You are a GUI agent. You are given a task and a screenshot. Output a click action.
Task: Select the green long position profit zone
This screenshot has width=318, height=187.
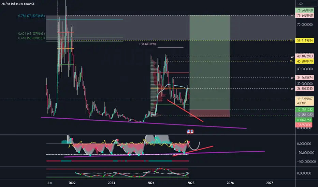click(209, 62)
